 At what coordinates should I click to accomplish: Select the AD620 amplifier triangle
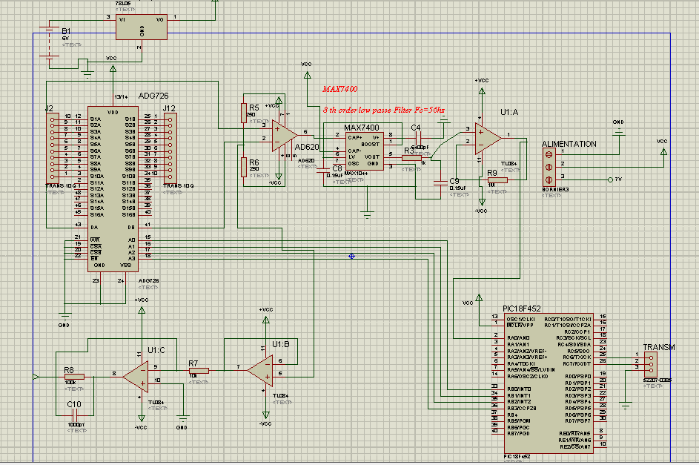[x=283, y=136]
